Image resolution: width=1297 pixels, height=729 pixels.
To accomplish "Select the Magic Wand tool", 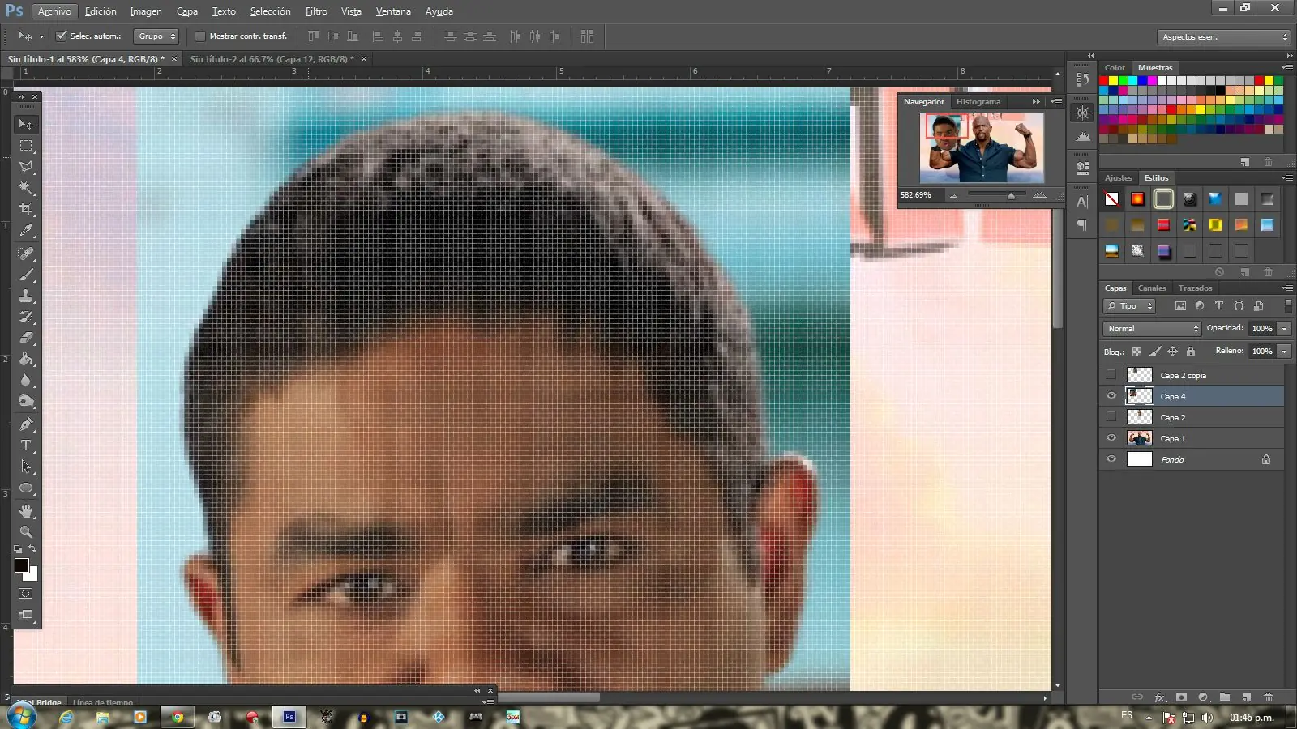I will [x=26, y=188].
